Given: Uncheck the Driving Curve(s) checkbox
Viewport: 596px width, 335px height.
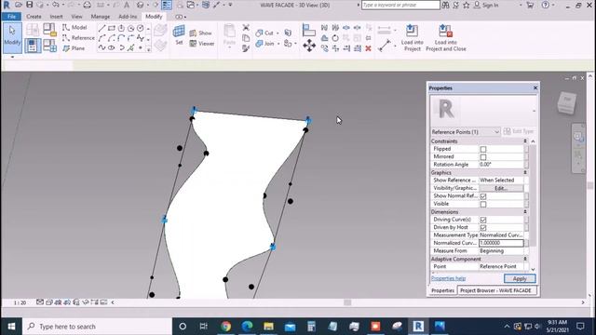Looking at the screenshot, I should coord(483,220).
